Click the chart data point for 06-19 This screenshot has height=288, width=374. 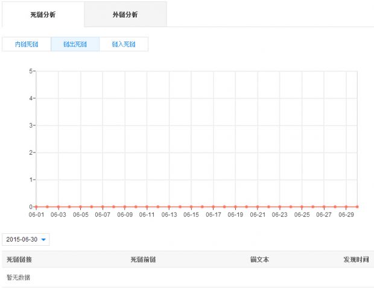pos(236,207)
